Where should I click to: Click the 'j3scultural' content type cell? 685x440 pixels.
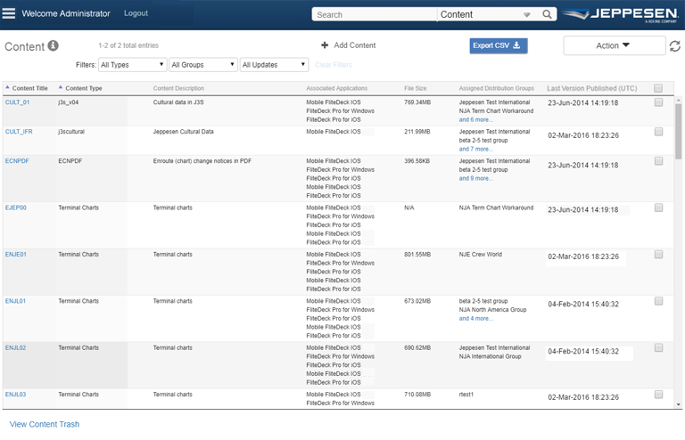tap(71, 132)
